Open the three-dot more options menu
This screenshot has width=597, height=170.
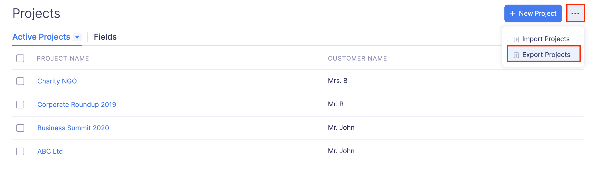tap(575, 13)
